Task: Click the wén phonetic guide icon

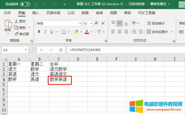Action: pyautogui.click(x=99, y=32)
